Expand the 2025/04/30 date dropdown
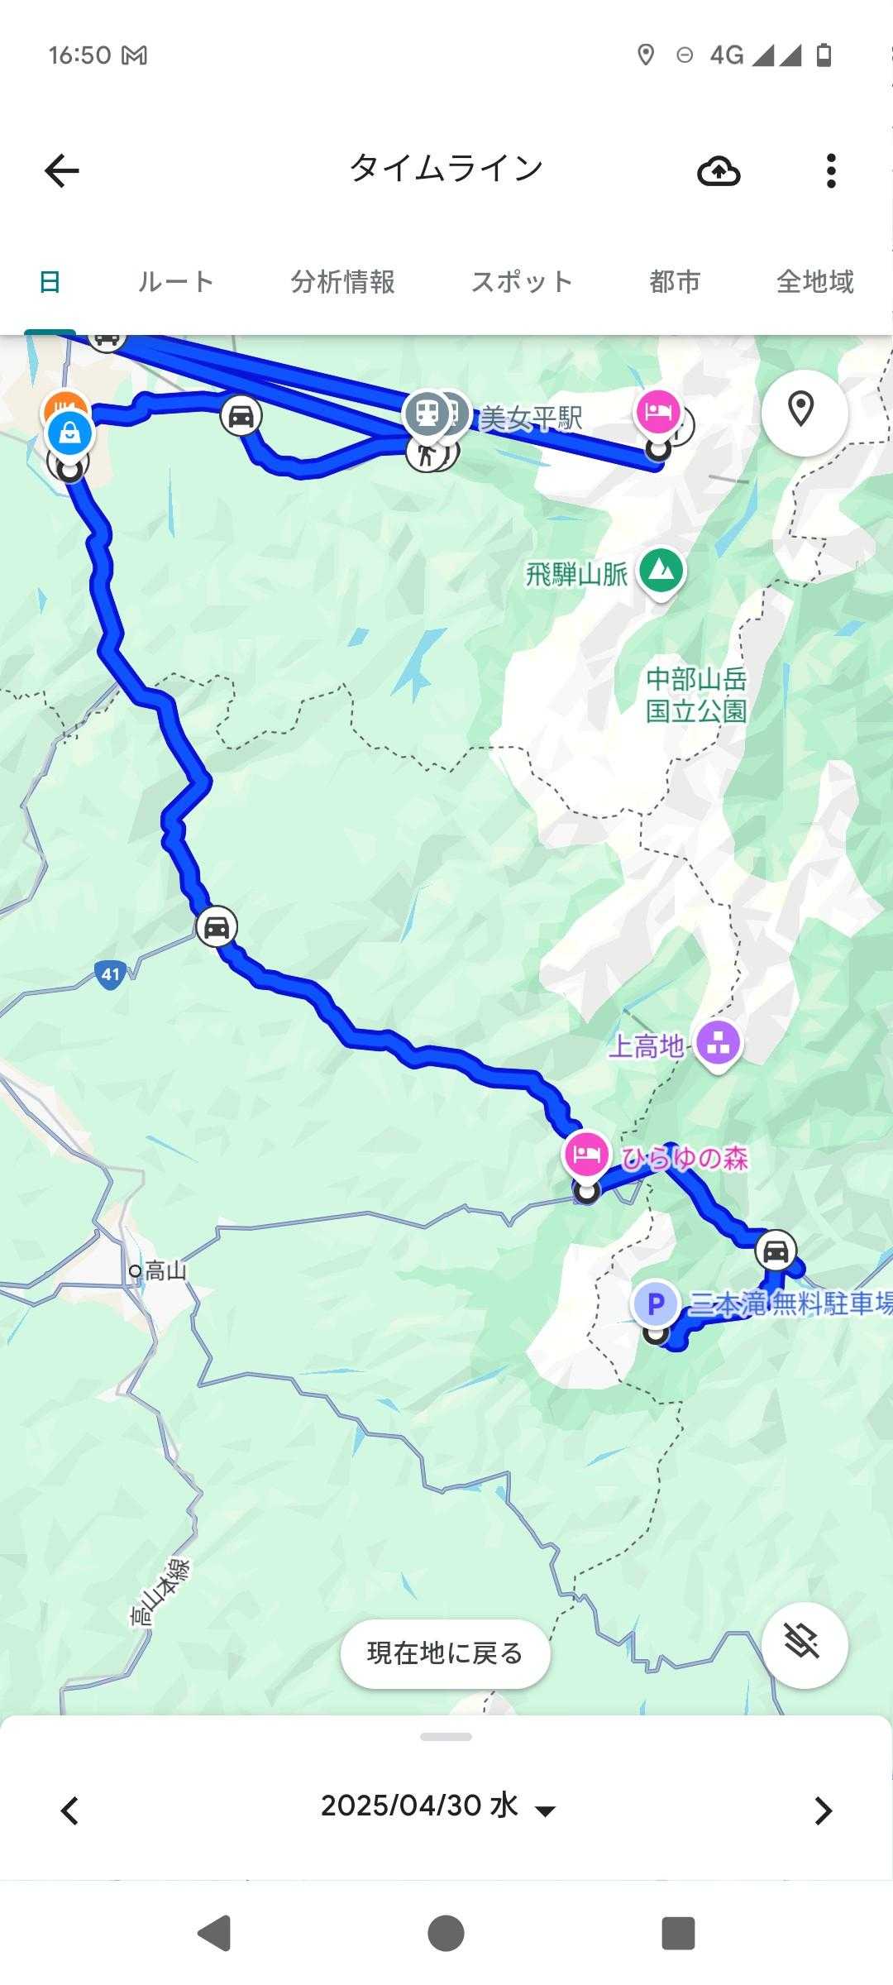This screenshot has height=1985, width=893. pos(437,1806)
